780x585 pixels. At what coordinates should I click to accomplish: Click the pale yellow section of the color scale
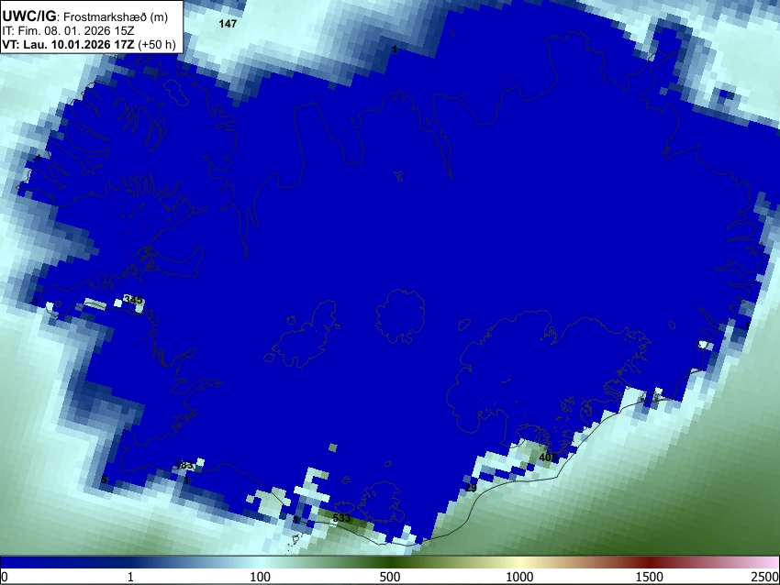pos(519,562)
